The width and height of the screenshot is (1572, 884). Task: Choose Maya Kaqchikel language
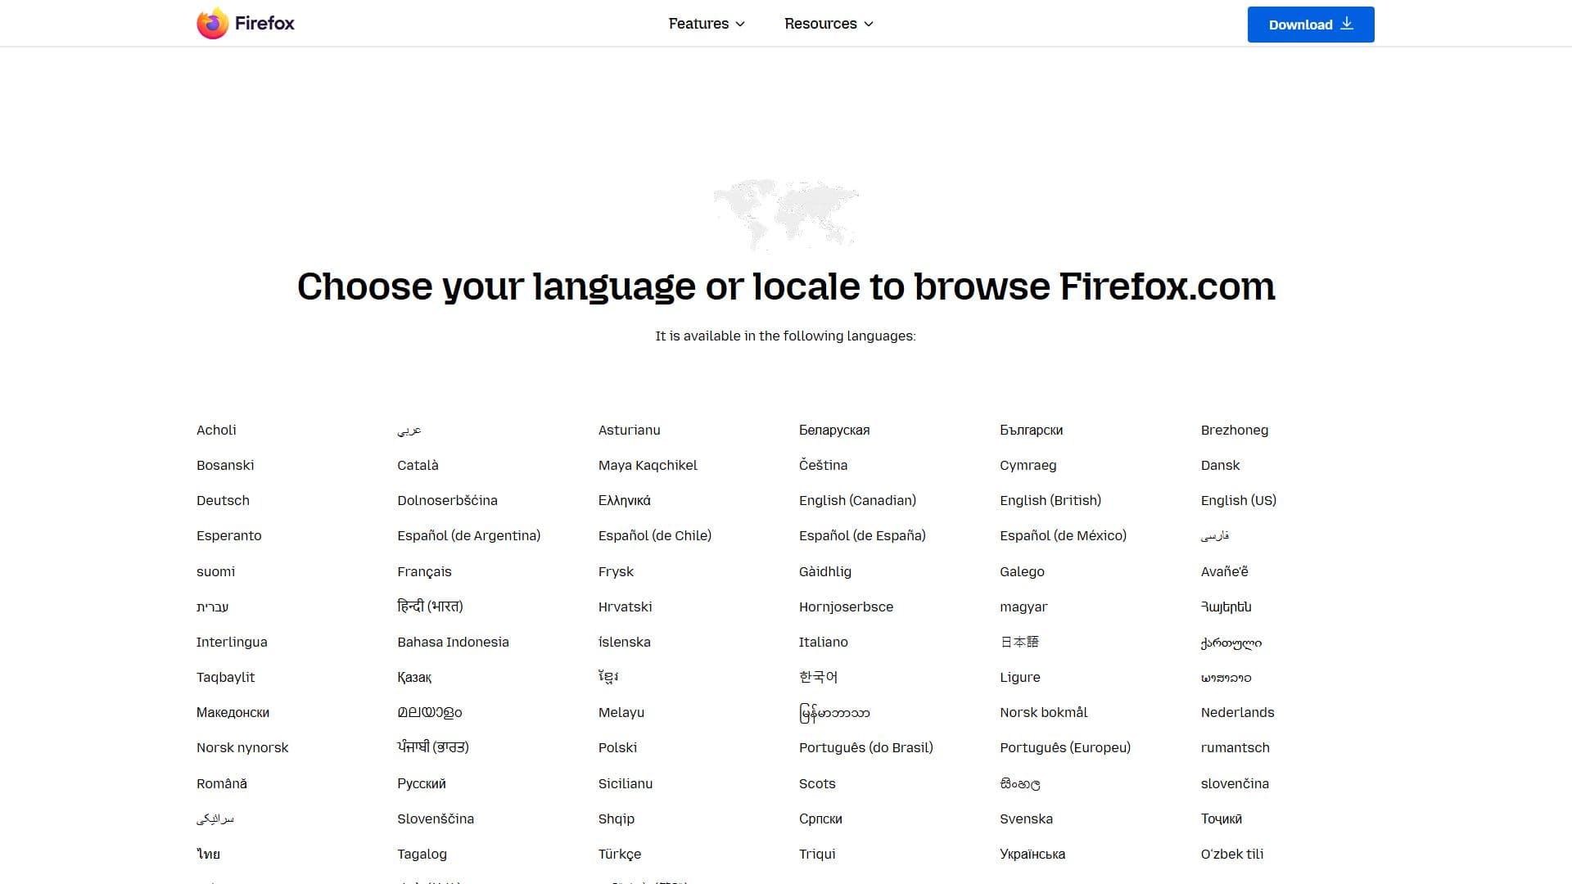648,465
